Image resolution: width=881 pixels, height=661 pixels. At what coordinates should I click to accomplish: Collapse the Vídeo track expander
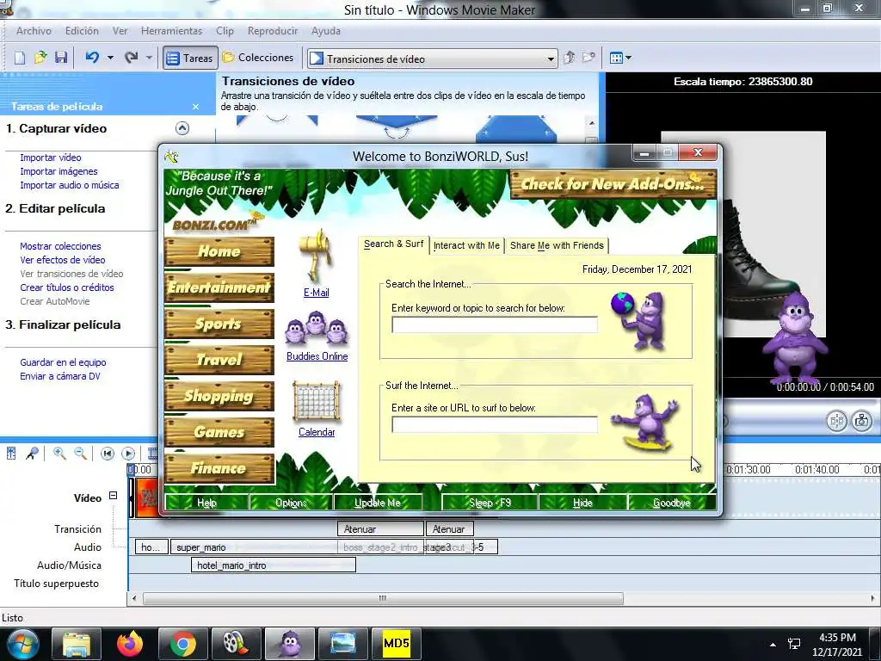click(113, 496)
